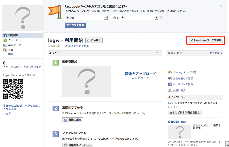Click さらにビジネス機会を拡大 button
This screenshot has width=229, height=147.
point(185,112)
